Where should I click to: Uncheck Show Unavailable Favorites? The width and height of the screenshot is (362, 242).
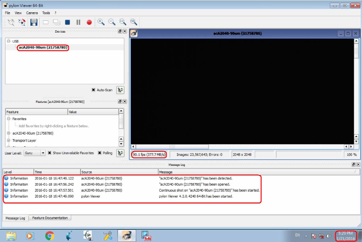(50, 153)
